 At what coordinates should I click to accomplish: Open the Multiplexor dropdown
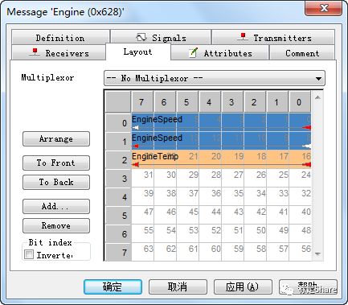click(215, 78)
